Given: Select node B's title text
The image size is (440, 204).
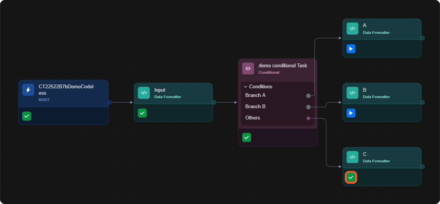Looking at the screenshot, I should point(364,90).
